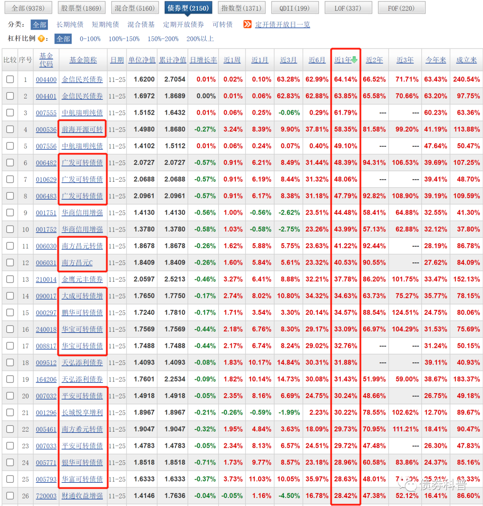Choose the 定期开放债券 category filter
The width and height of the screenshot is (483, 506).
(x=183, y=25)
